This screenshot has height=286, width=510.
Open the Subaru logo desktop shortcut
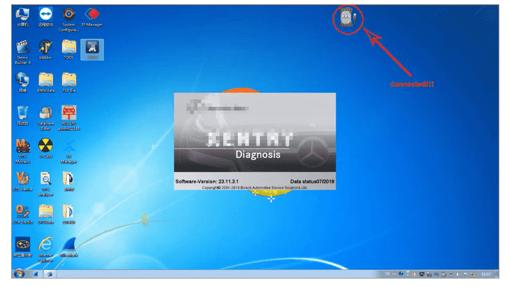click(22, 247)
